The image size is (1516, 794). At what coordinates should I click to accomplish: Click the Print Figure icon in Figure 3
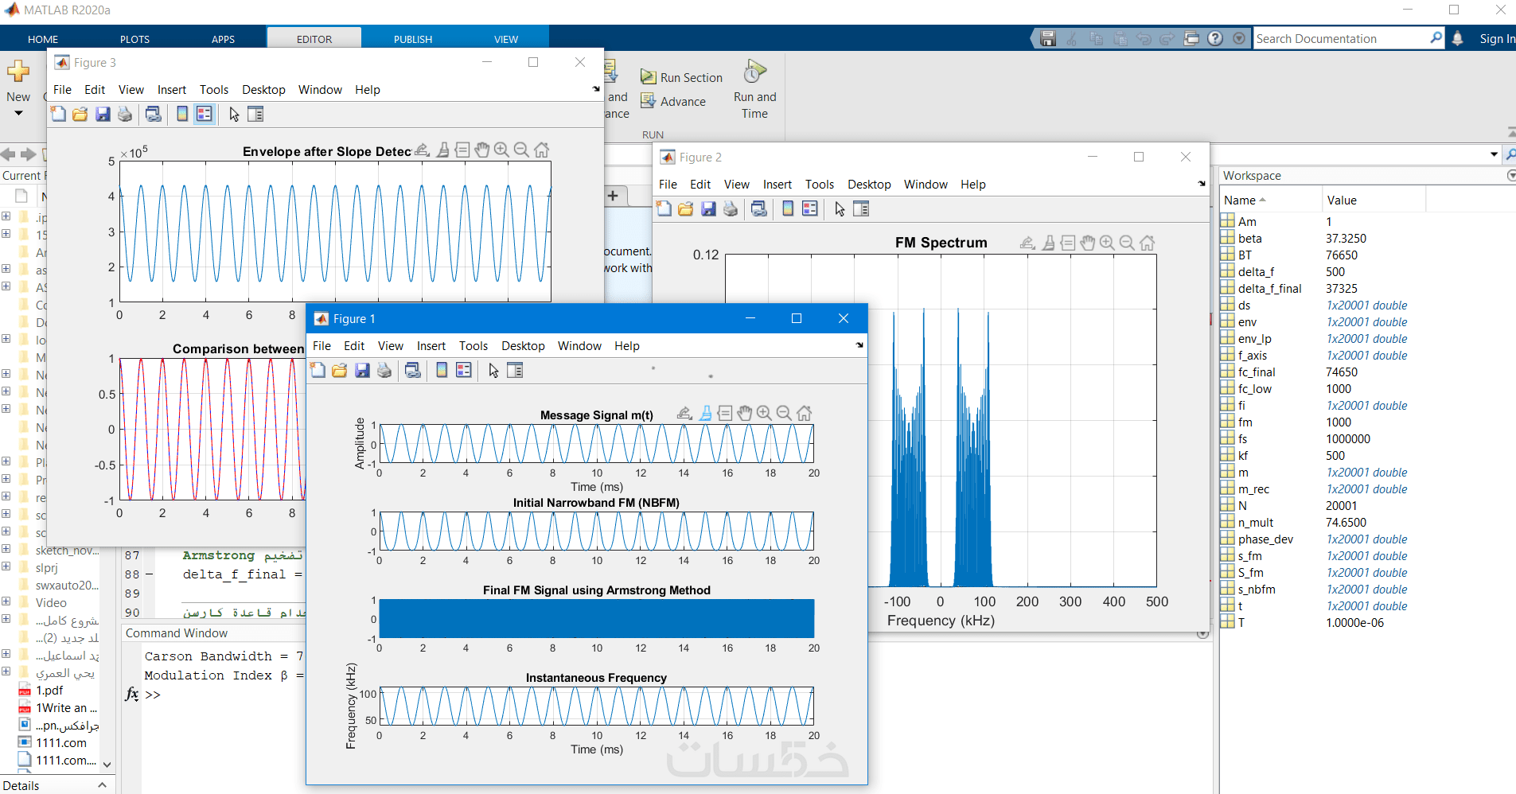[x=125, y=115]
